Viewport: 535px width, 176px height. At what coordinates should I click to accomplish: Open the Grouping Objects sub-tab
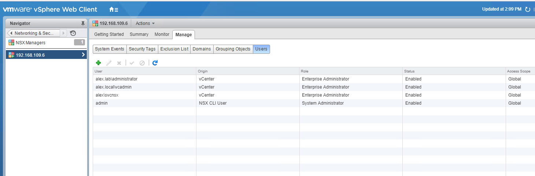233,49
